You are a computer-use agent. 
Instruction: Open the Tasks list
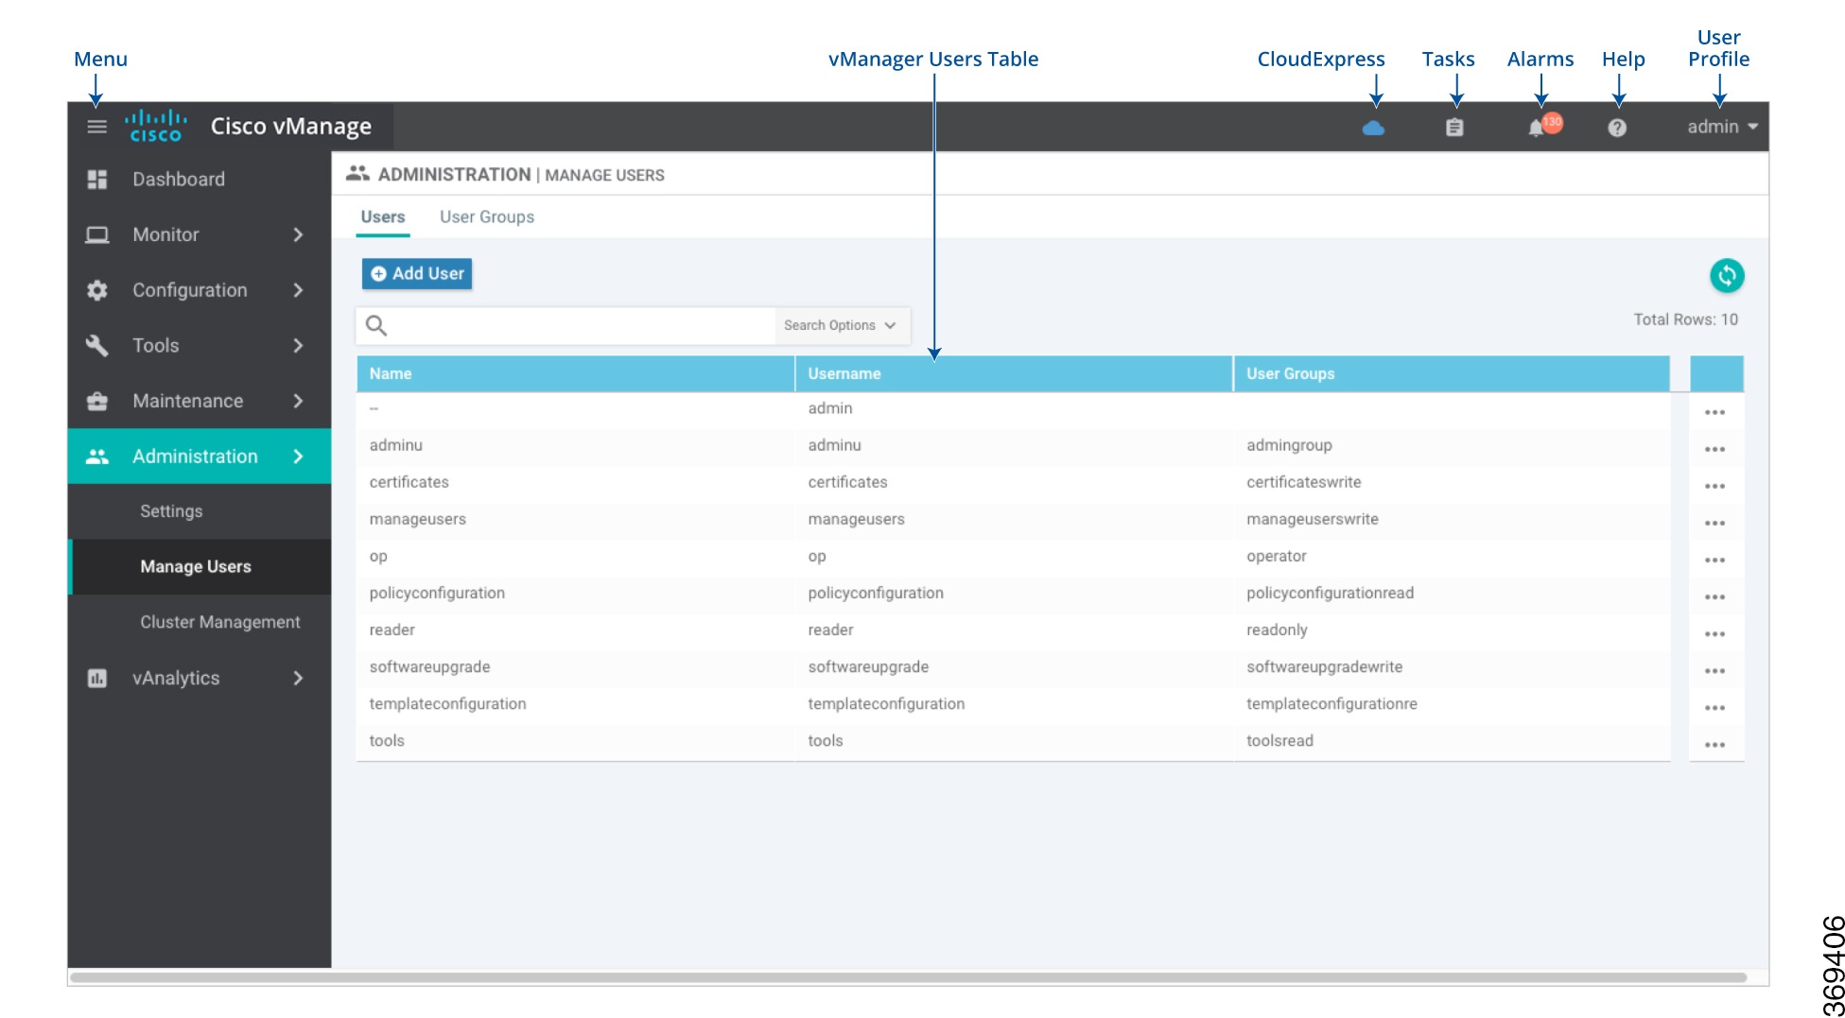pyautogui.click(x=1453, y=127)
